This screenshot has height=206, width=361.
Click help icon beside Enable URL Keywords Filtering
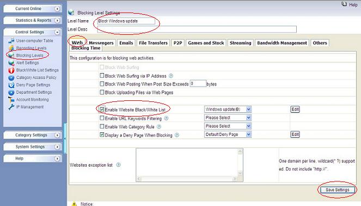[166, 118]
